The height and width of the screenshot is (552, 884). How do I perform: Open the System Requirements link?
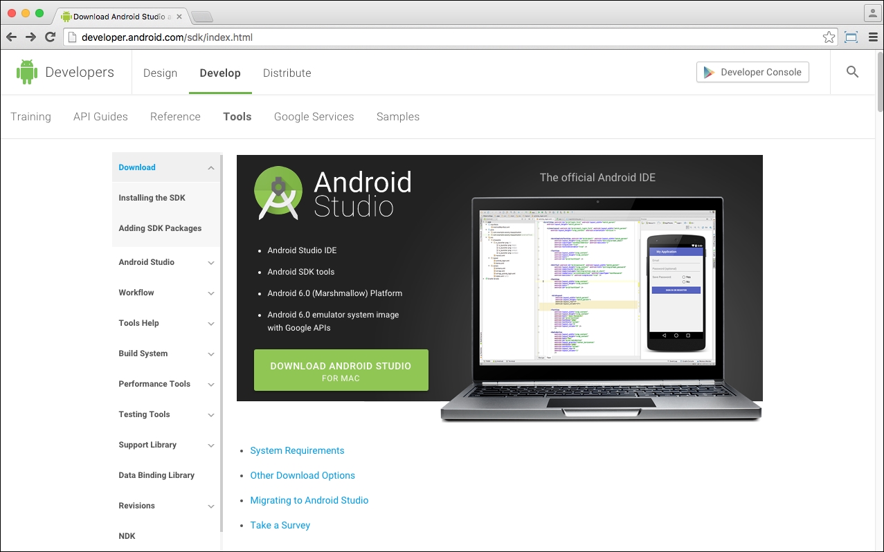(297, 450)
